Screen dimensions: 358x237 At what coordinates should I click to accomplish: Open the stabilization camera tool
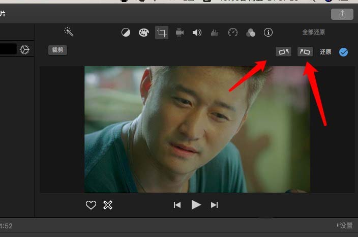(180, 33)
